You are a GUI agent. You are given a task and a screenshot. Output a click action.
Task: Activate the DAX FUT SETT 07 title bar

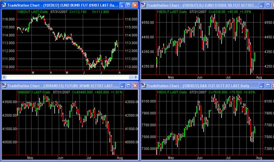[x=200, y=86]
